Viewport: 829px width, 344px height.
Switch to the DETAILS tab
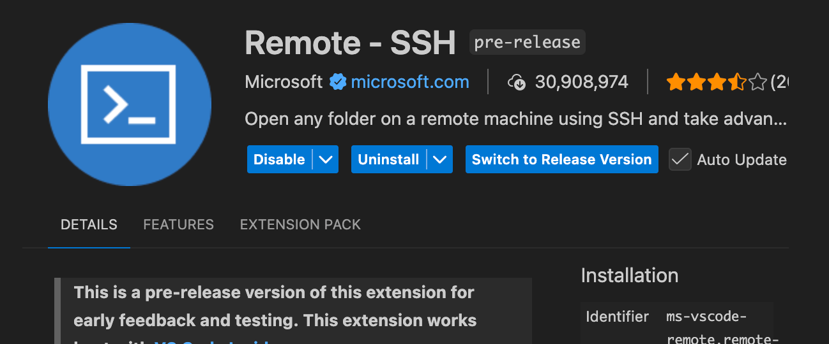89,224
